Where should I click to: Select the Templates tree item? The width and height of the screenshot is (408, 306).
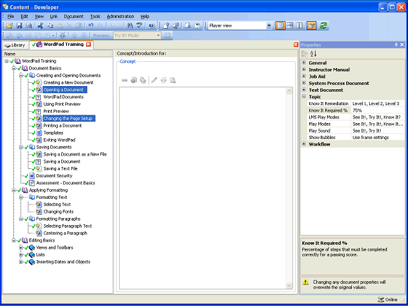point(53,133)
